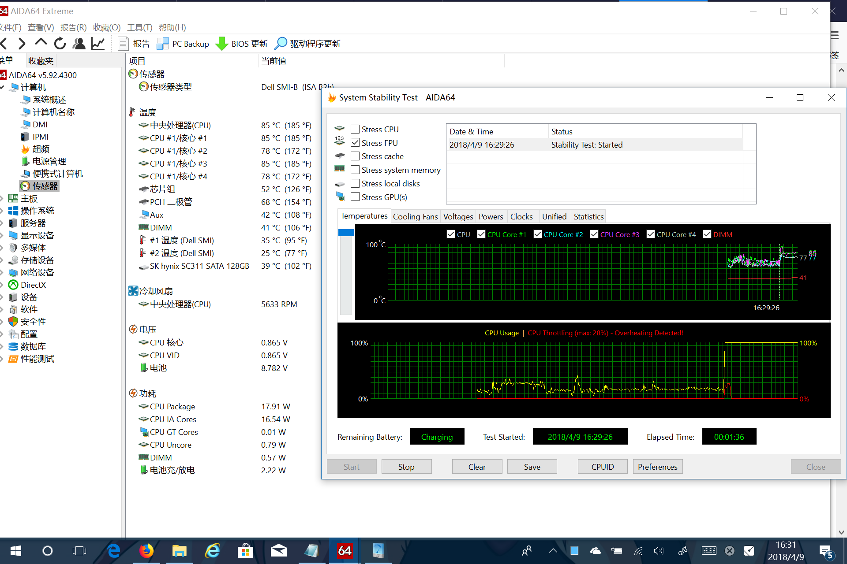Open Firefox from the taskbar

point(146,551)
